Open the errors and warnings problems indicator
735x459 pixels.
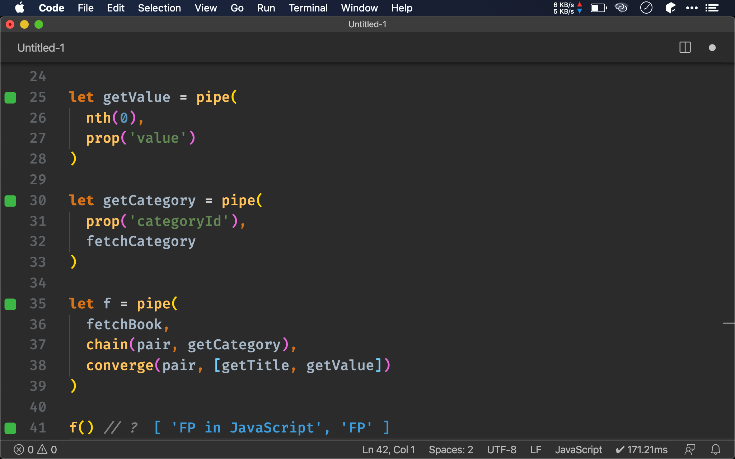click(x=35, y=450)
